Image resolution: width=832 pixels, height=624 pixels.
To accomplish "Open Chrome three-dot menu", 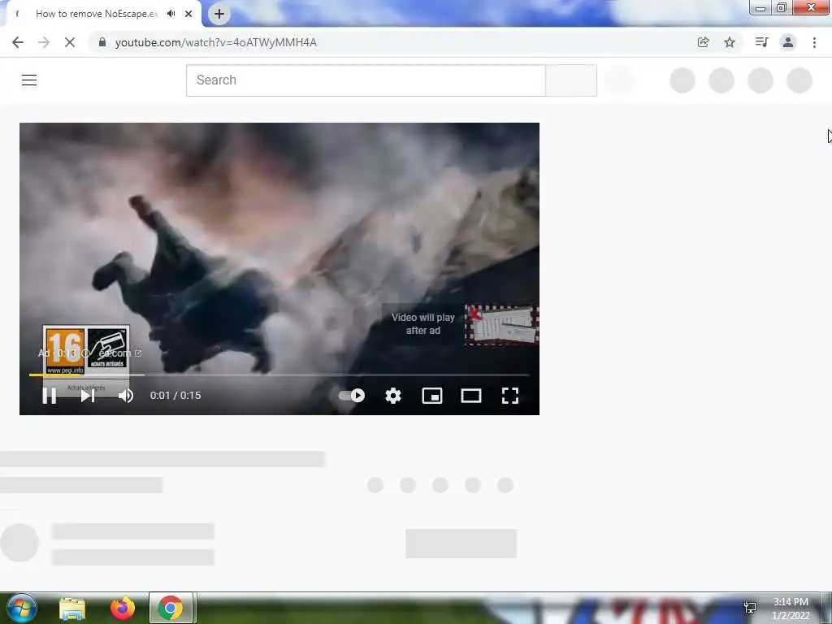I will (x=814, y=42).
